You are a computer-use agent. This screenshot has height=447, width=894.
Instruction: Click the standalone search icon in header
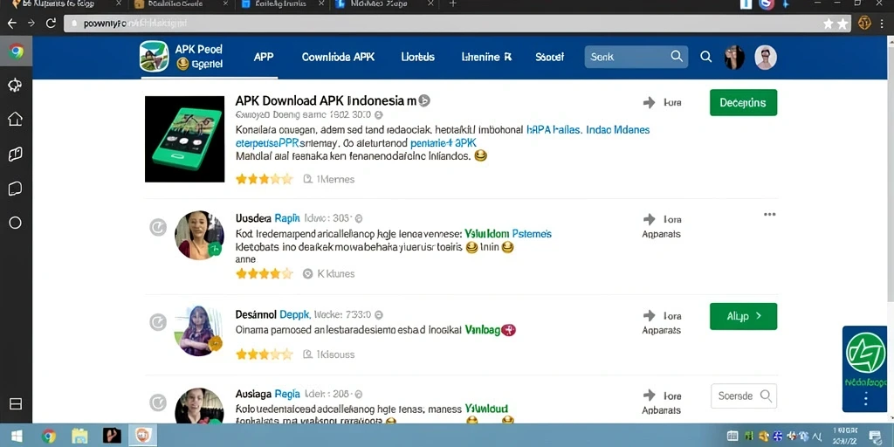pyautogui.click(x=705, y=57)
